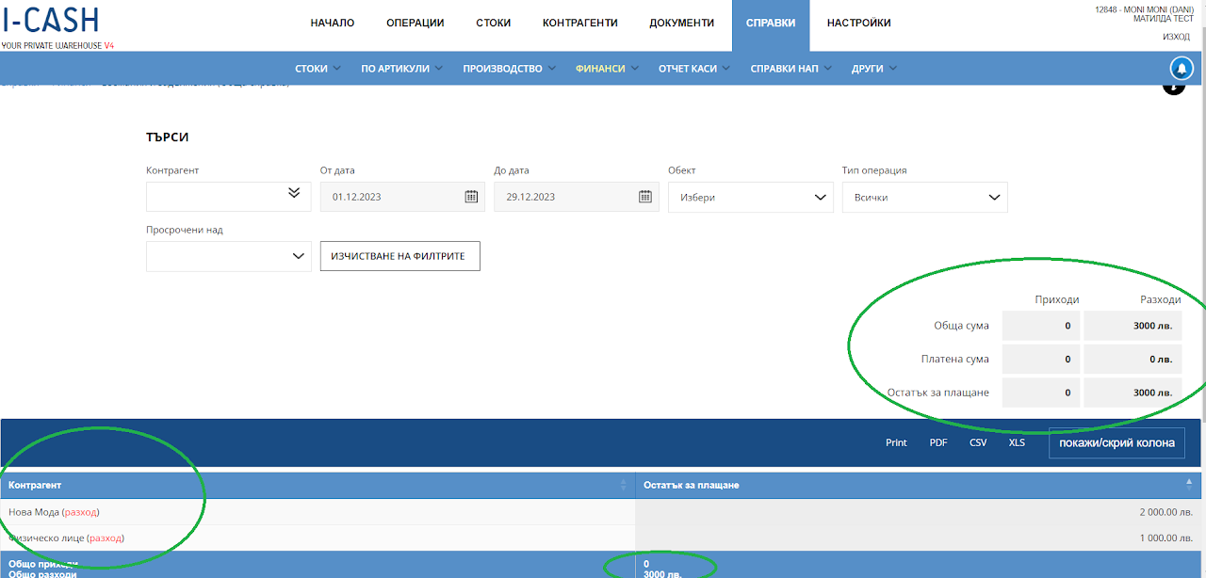The image size is (1206, 578).
Task: Click the Изход logout link
Action: click(1176, 37)
